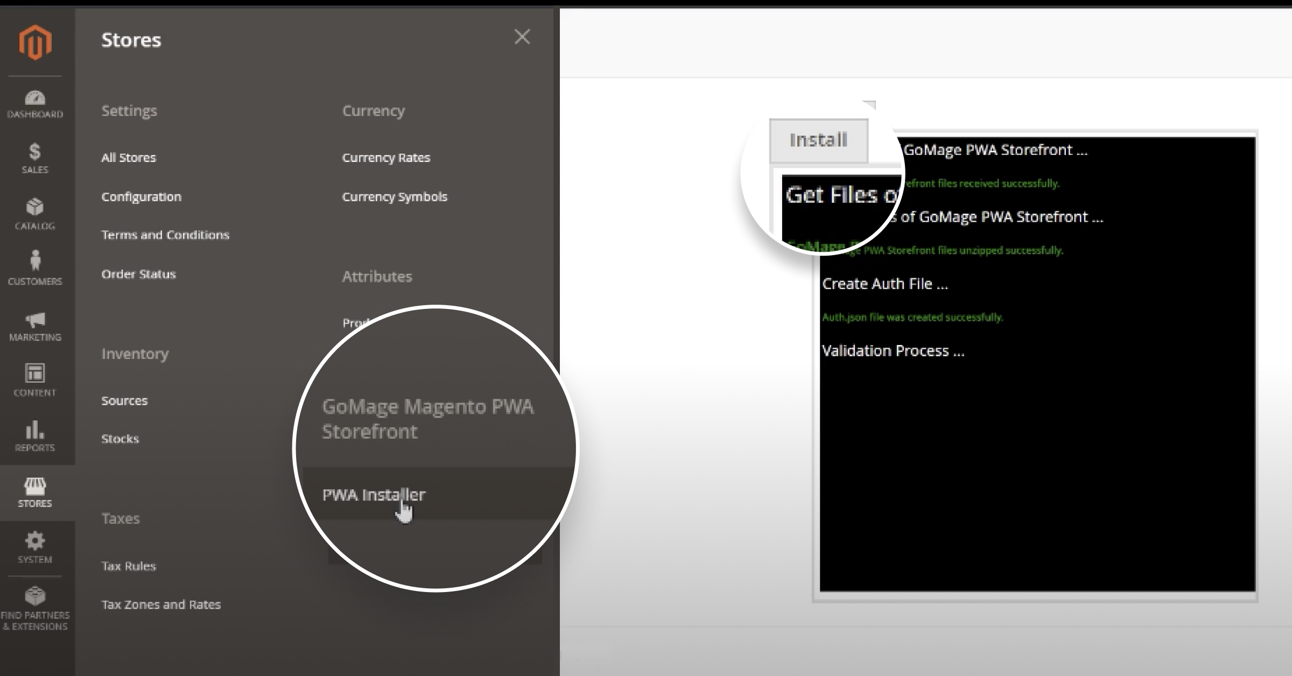The width and height of the screenshot is (1292, 676).
Task: Open Tax Zones and Rates
Action: tap(161, 604)
